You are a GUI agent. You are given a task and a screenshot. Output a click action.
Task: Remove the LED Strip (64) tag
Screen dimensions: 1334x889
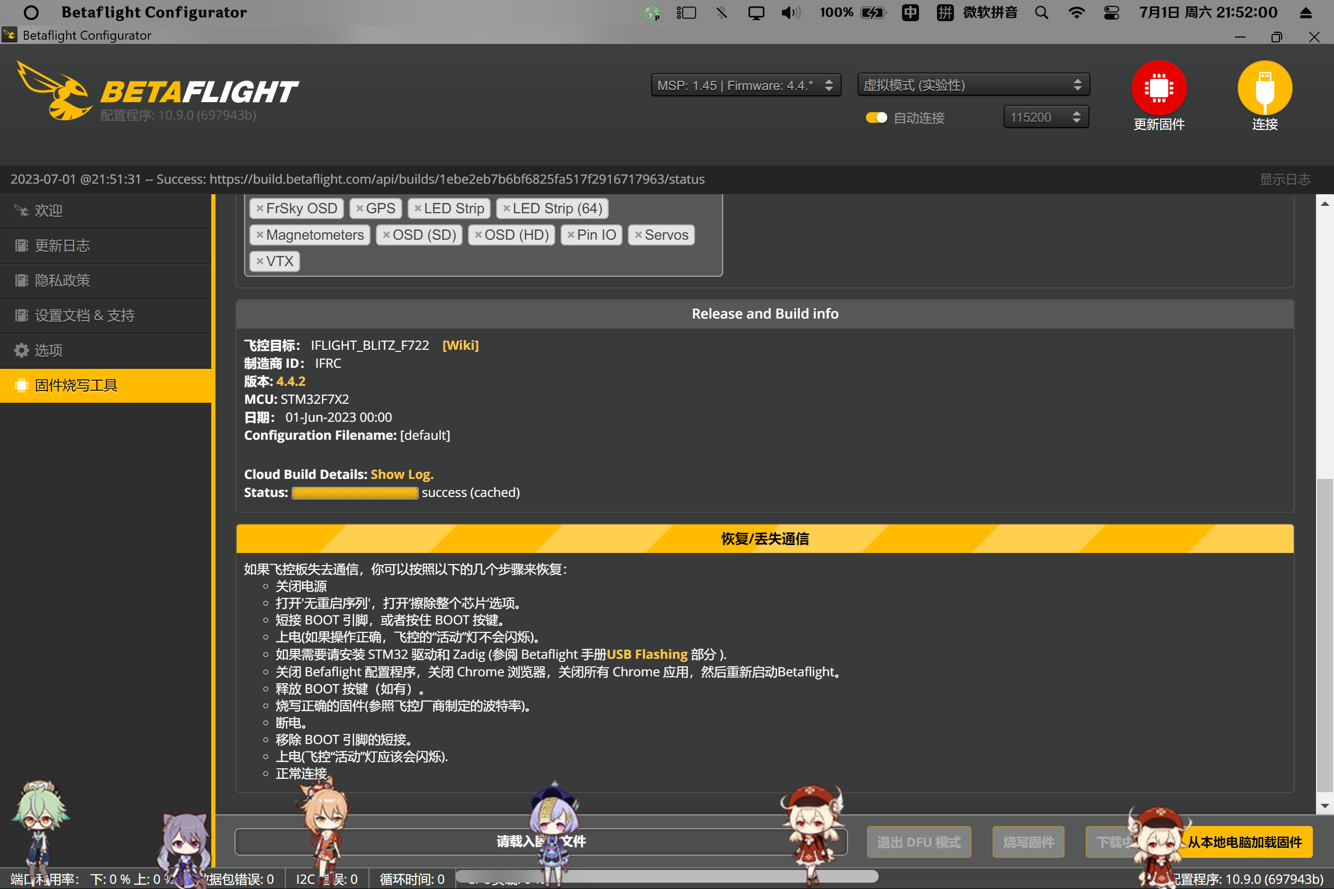click(x=506, y=208)
